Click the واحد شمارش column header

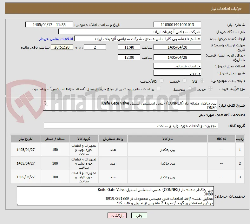tap(113, 139)
